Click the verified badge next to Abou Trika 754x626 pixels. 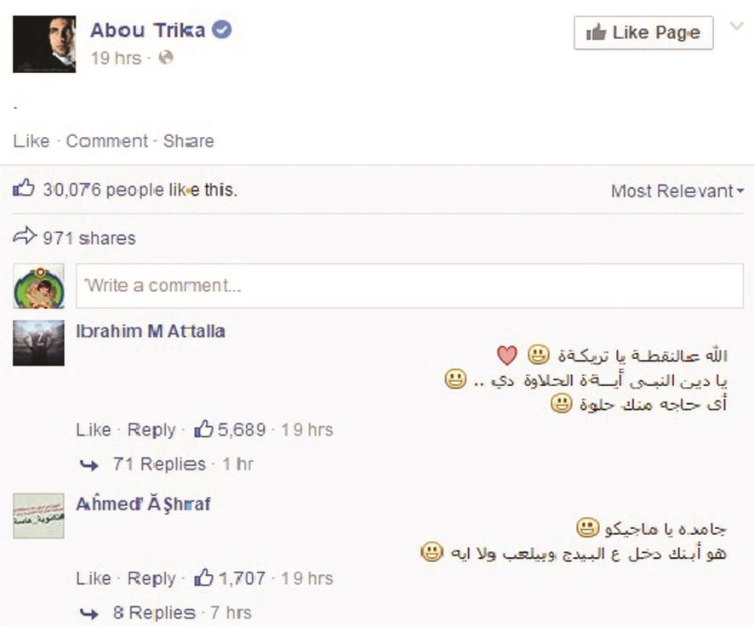(x=220, y=28)
